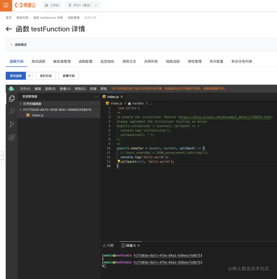Open the Extensions icon in the IDE sidebar

click(x=12, y=137)
